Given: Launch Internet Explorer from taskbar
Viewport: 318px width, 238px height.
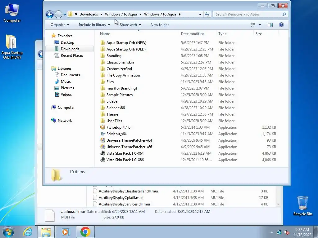Looking at the screenshot, I should [x=28, y=232].
